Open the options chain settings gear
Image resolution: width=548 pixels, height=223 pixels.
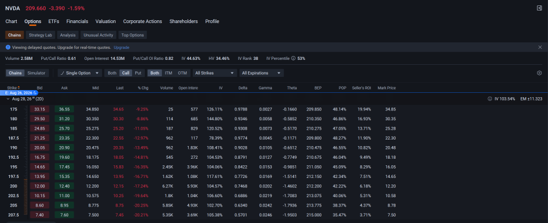539,73
